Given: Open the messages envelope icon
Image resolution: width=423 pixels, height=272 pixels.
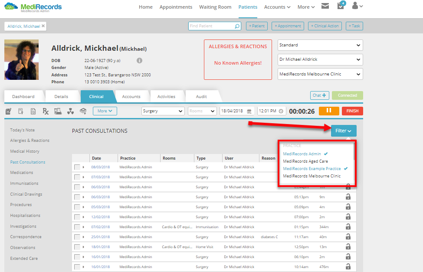Looking at the screenshot, I should coord(325,6).
